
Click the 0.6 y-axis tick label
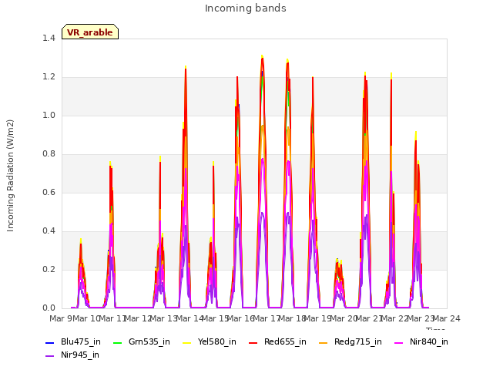pyautogui.click(x=49, y=193)
